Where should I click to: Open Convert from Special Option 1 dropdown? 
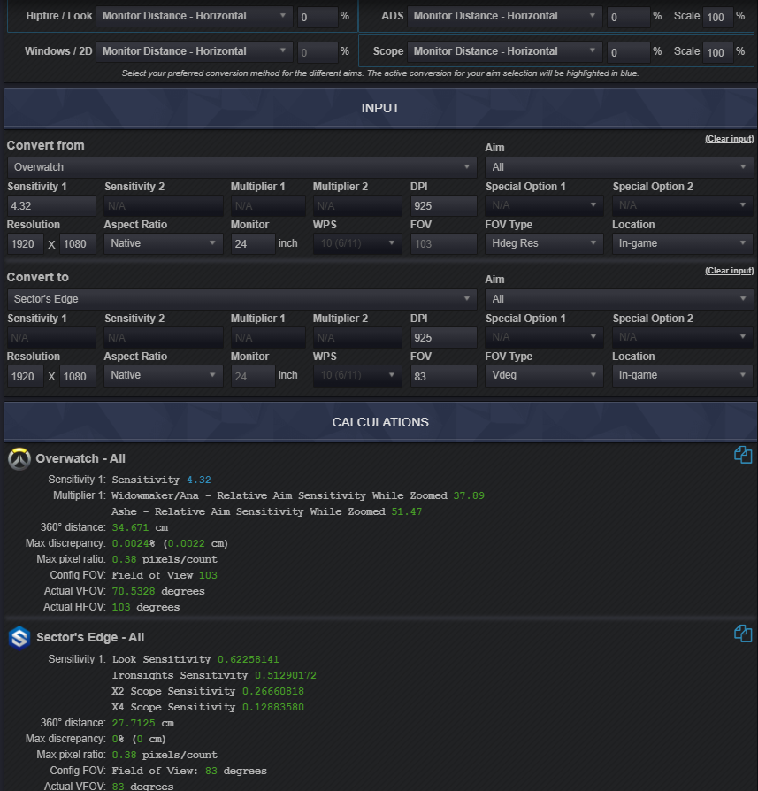point(544,205)
